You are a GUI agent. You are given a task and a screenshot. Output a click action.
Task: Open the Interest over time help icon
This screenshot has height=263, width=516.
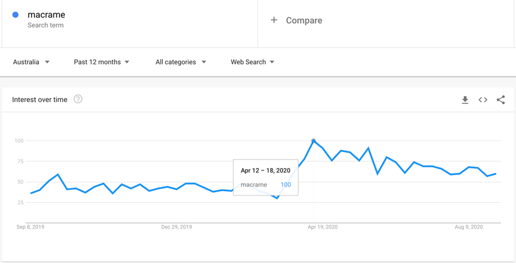[x=78, y=99]
